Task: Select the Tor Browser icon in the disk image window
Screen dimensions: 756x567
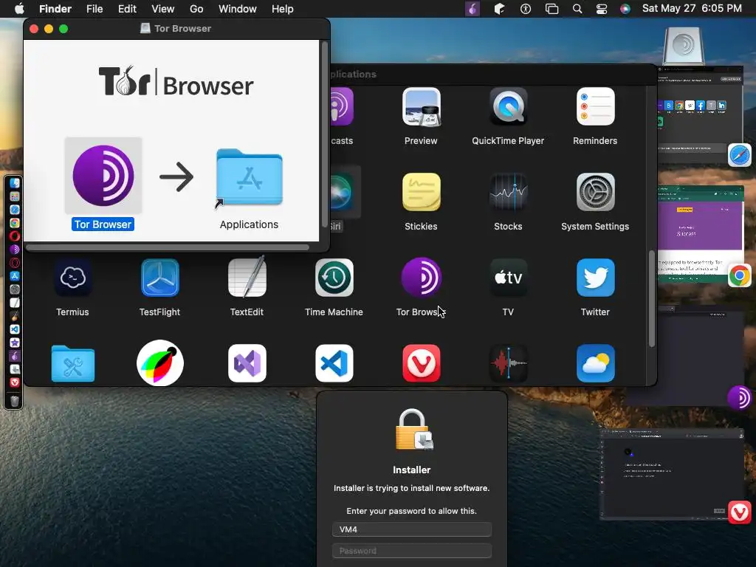Action: pyautogui.click(x=103, y=176)
